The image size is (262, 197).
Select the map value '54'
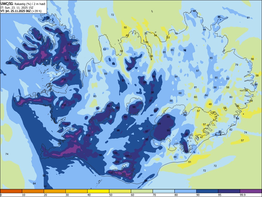point(155,35)
